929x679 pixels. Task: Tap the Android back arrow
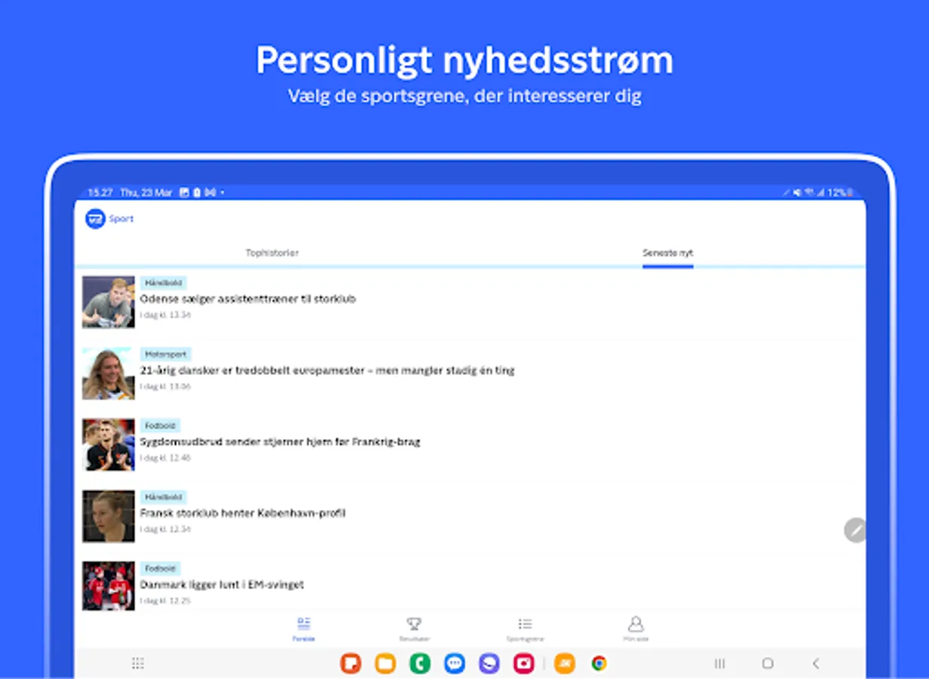pyautogui.click(x=816, y=663)
